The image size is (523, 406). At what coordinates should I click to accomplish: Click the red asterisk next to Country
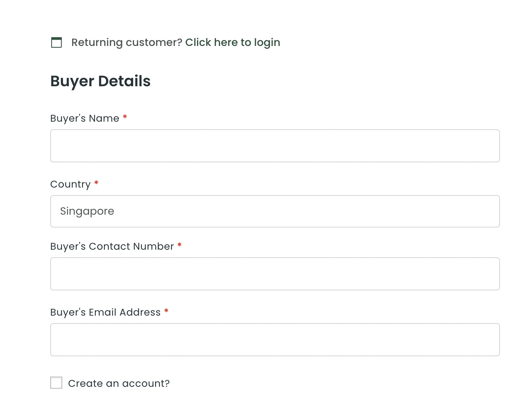tap(96, 183)
